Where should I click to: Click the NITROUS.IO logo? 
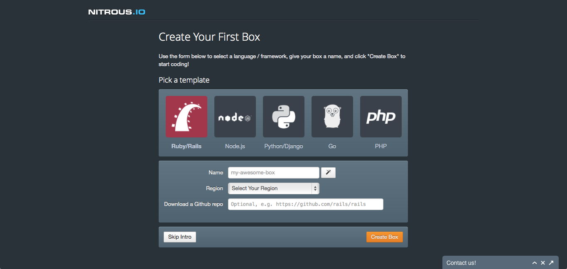pos(117,12)
